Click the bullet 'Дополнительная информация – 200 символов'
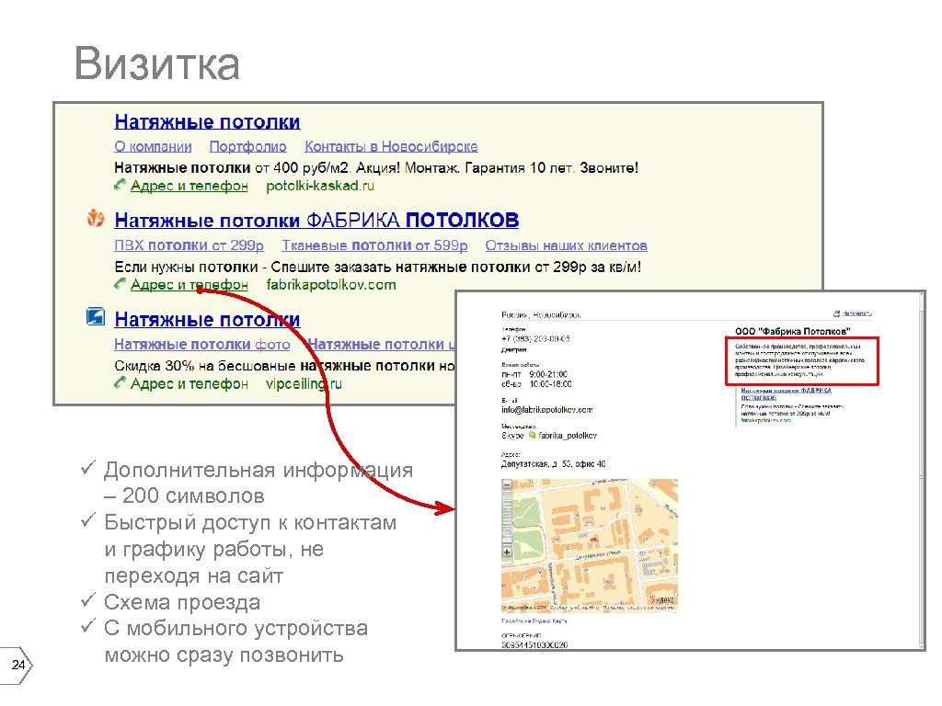Viewport: 942px width, 706px height. pos(258,483)
